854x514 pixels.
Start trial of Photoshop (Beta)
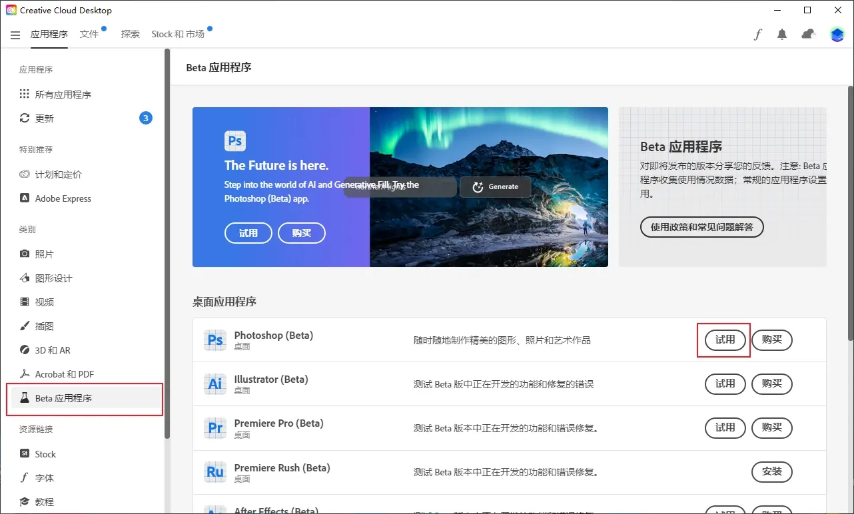(x=723, y=340)
